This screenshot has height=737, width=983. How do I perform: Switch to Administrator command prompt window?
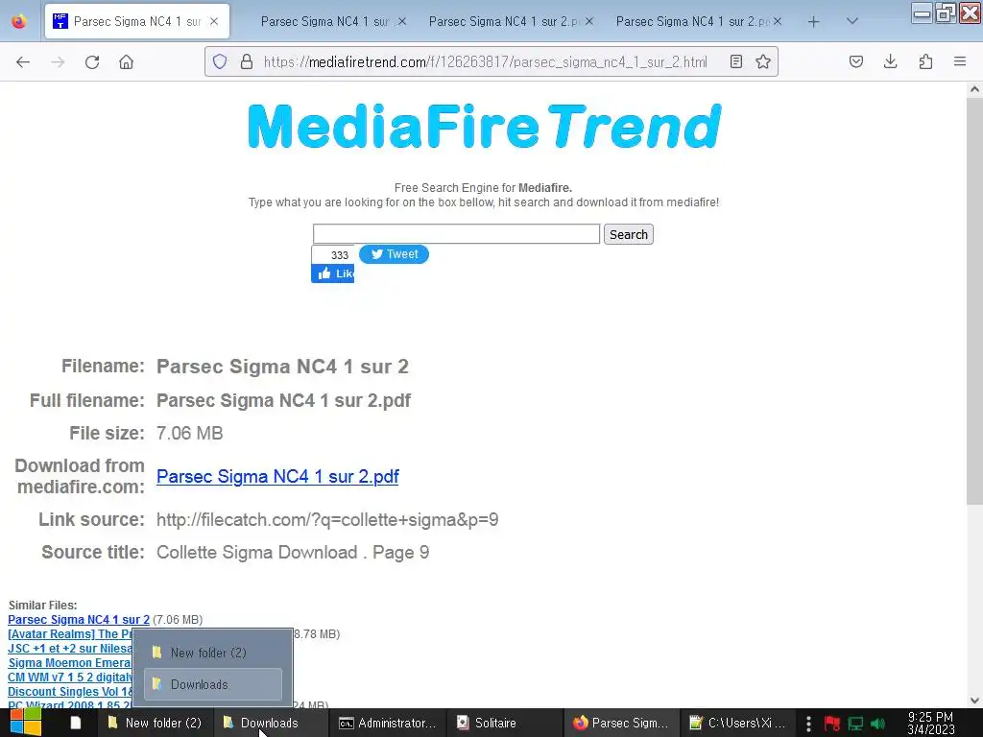pyautogui.click(x=388, y=723)
